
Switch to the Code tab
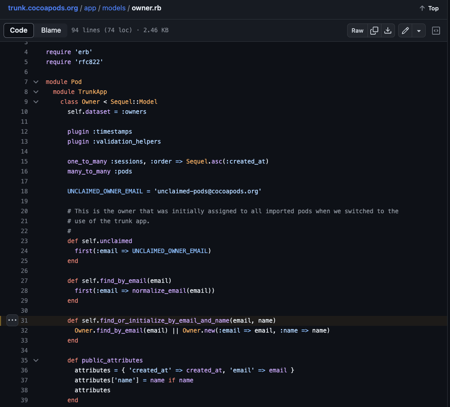click(x=19, y=30)
